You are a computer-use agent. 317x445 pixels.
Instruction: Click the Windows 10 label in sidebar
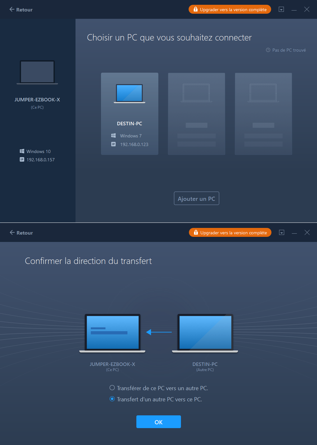click(x=39, y=151)
